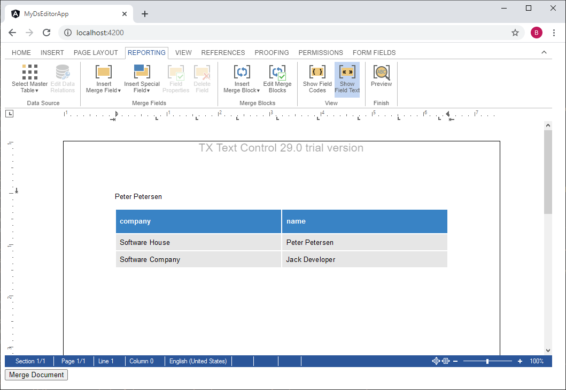566x390 pixels.
Task: Switch to the HOME tab
Action: (x=21, y=53)
